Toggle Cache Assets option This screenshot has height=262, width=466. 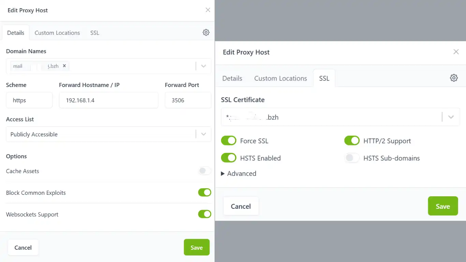tap(205, 171)
